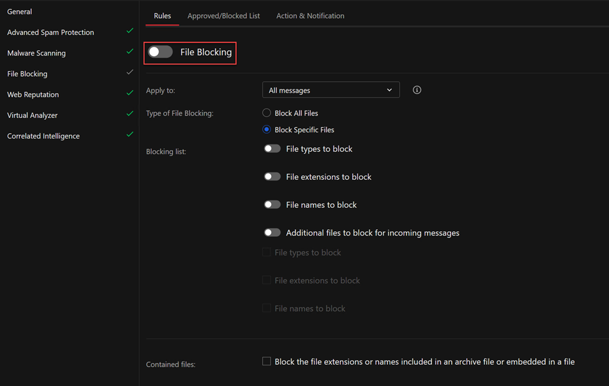This screenshot has width=609, height=386.
Task: Go to Web Reputation in the sidebar
Action: pyautogui.click(x=33, y=94)
